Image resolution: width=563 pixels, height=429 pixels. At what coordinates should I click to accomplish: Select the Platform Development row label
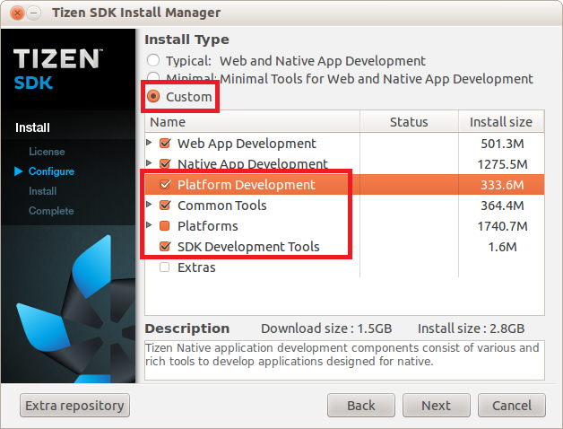click(x=247, y=185)
